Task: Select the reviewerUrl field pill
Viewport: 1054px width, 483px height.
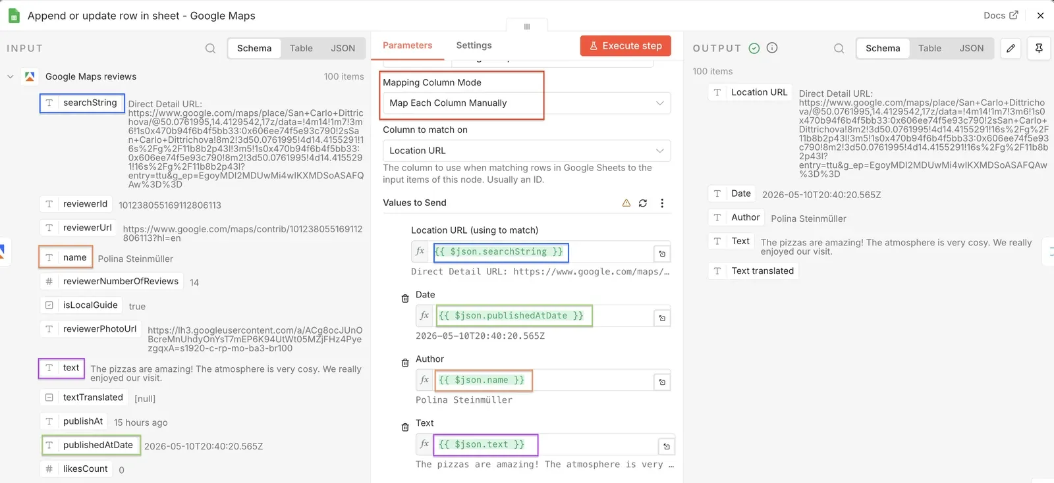Action: 79,228
